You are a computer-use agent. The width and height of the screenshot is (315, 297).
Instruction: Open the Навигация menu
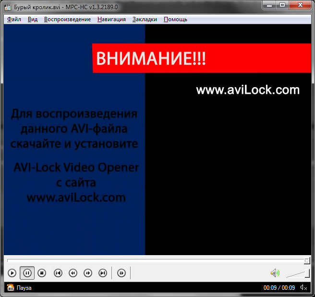(111, 19)
